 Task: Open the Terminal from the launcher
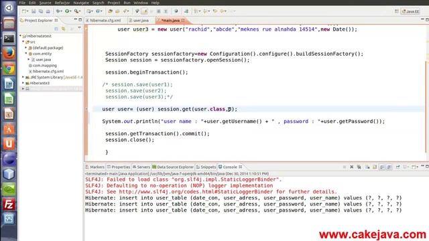point(9,38)
